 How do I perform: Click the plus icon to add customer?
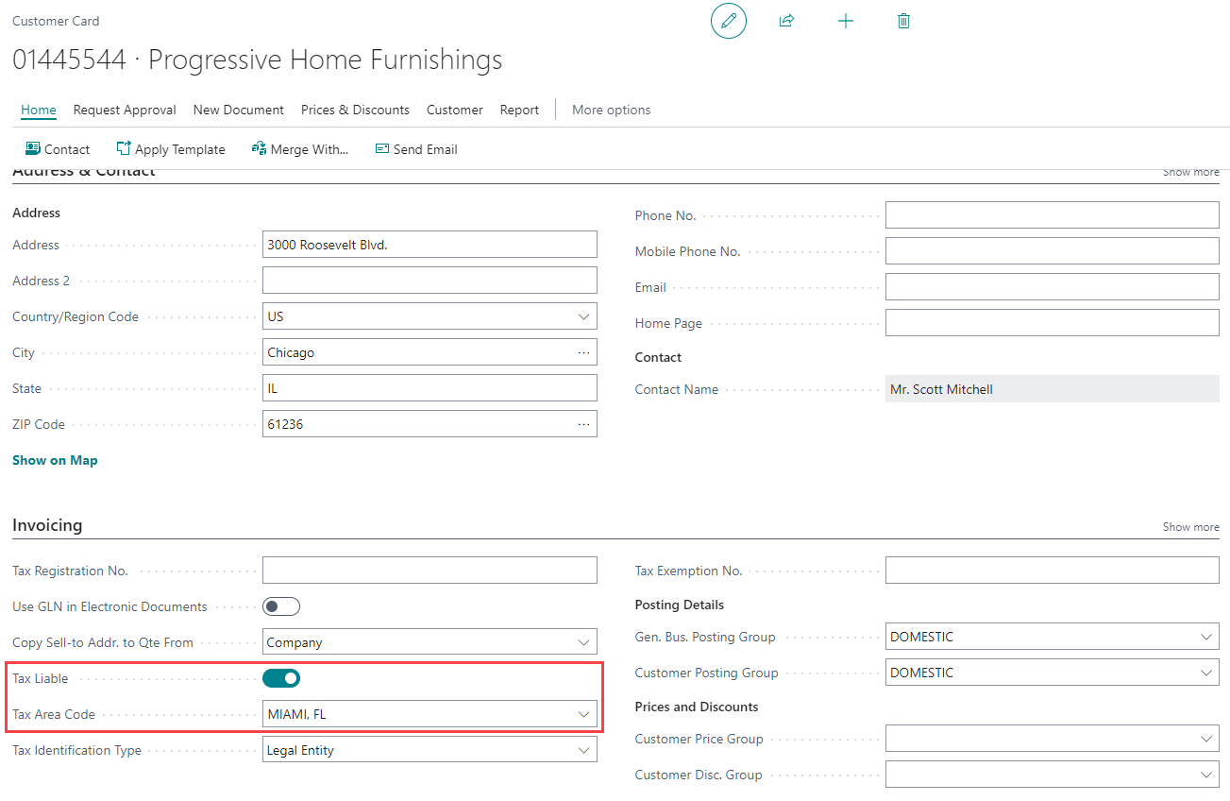point(846,21)
